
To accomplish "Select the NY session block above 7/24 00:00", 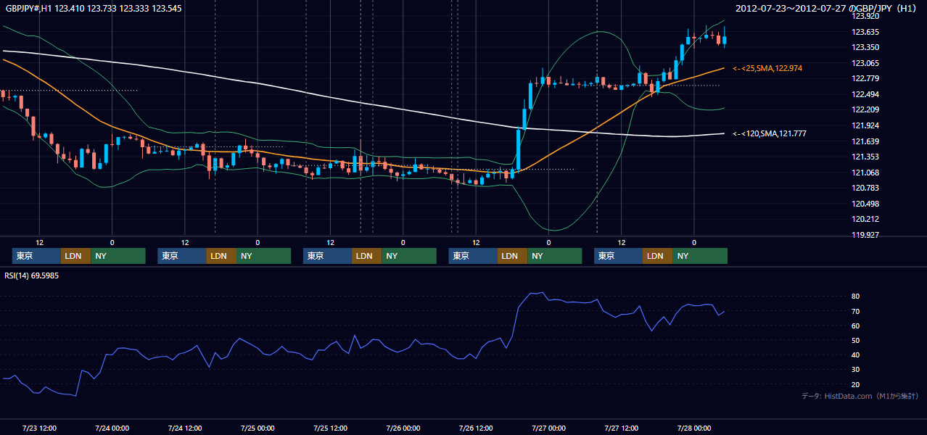I will (x=118, y=256).
